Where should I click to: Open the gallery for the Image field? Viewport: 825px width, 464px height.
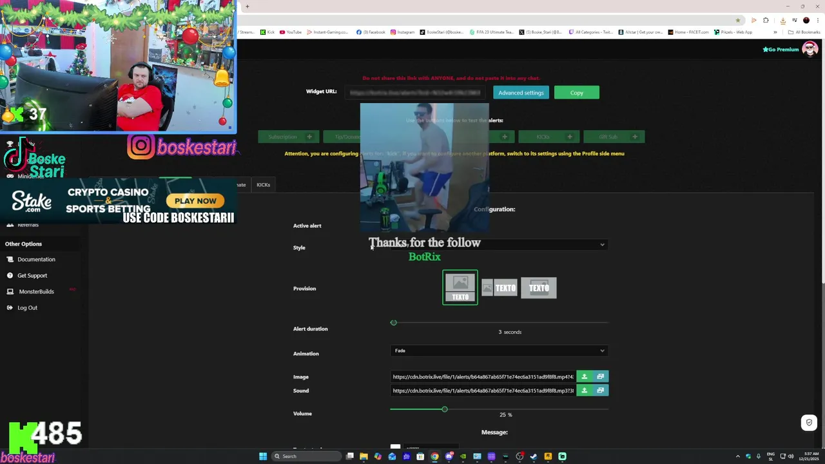point(600,376)
